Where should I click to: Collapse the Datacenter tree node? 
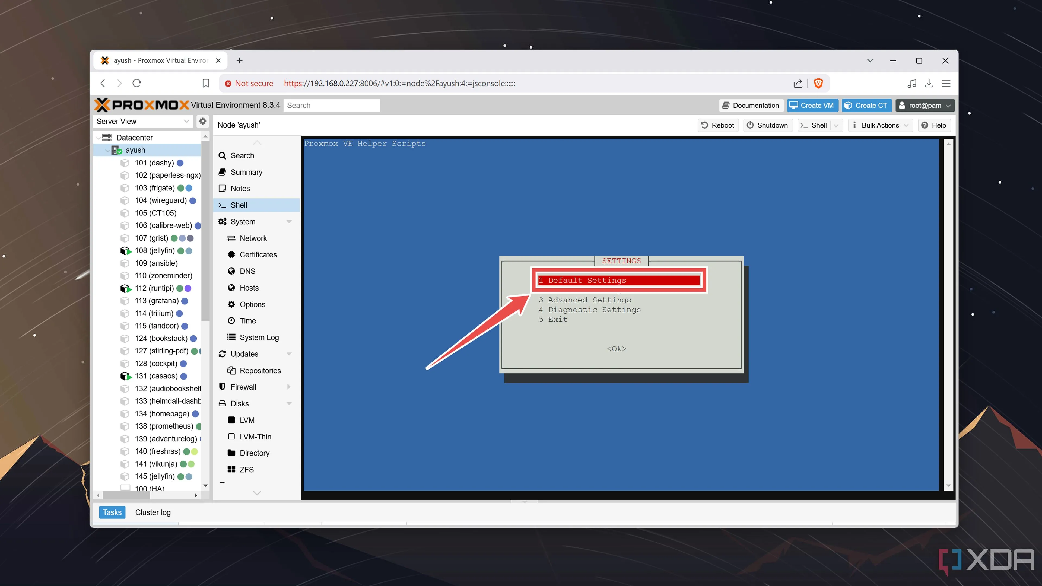coord(99,138)
